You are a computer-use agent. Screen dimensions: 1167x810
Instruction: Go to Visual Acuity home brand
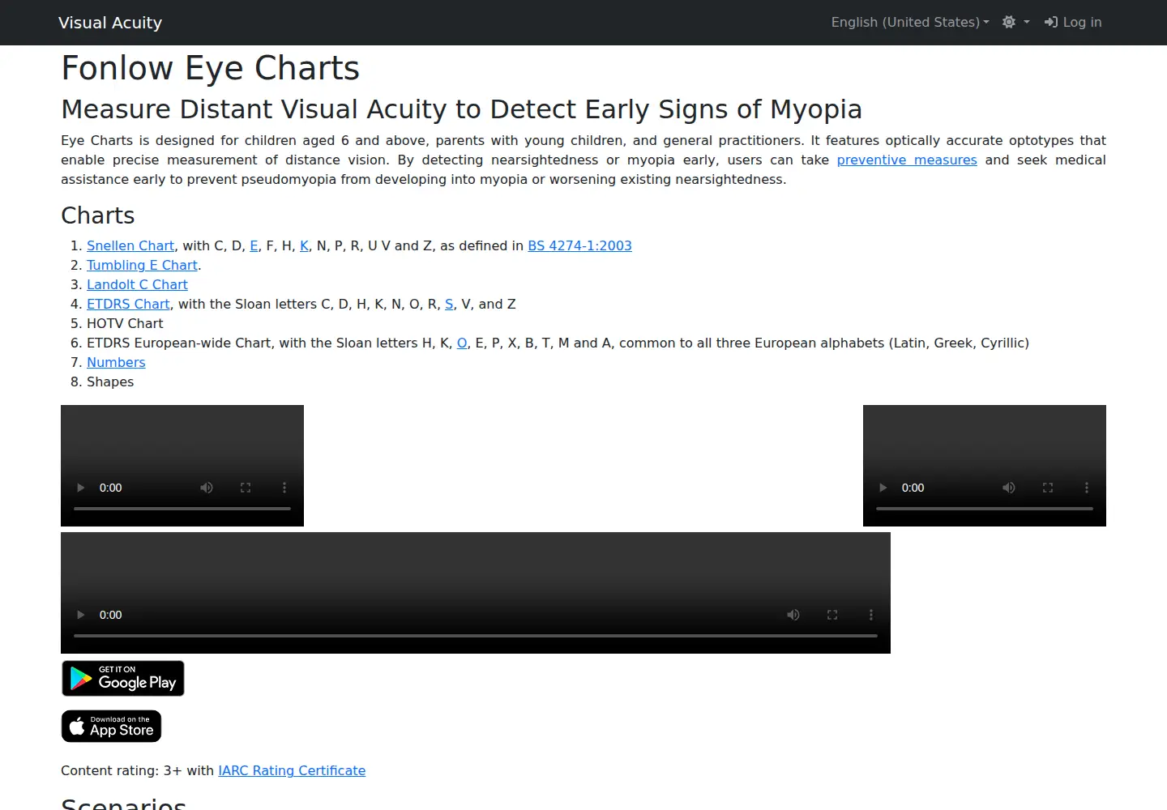110,23
